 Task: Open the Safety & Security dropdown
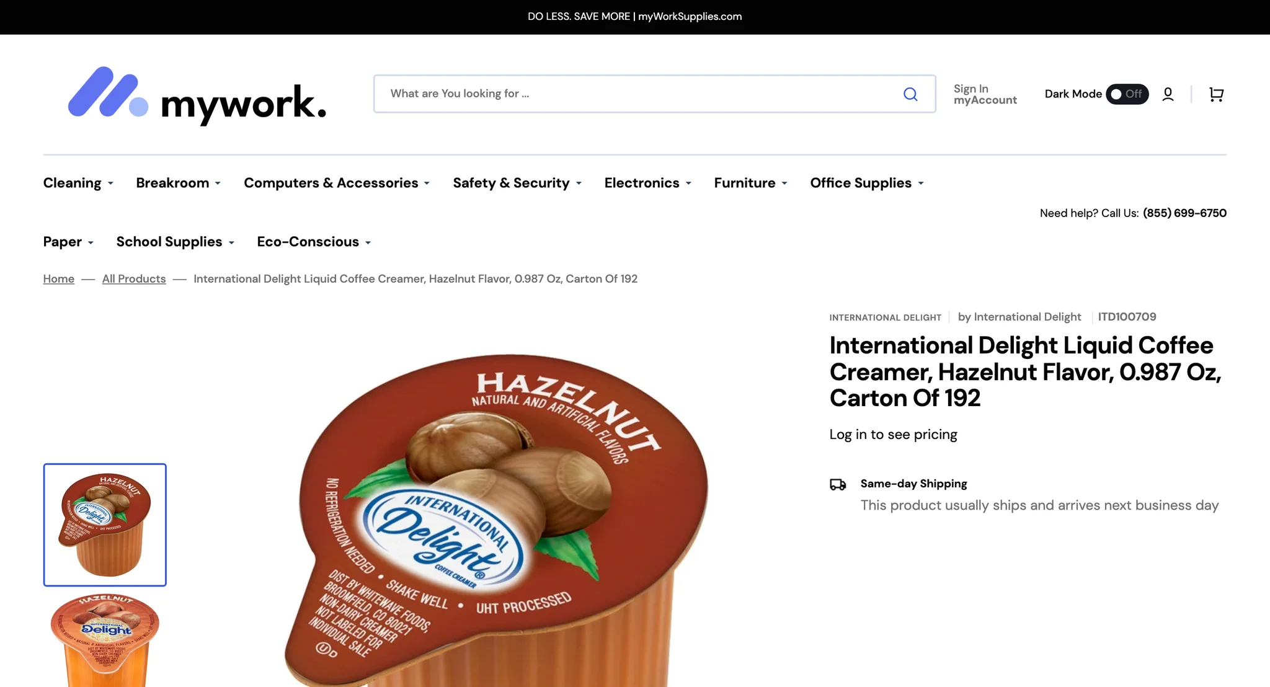tap(517, 183)
